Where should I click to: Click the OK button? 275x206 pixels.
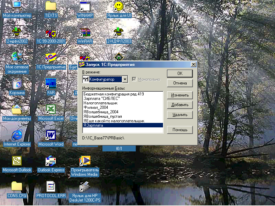pos(180,73)
